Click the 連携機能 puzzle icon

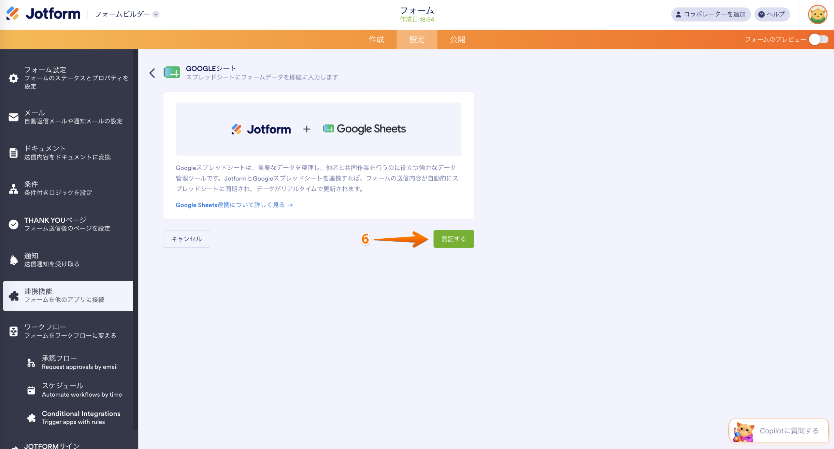click(x=13, y=296)
